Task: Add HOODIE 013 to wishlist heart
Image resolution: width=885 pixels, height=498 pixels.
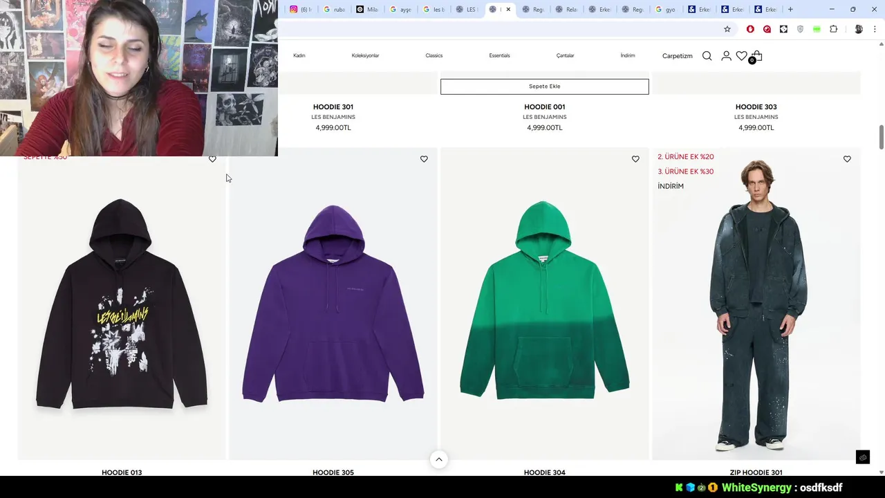Action: [212, 159]
